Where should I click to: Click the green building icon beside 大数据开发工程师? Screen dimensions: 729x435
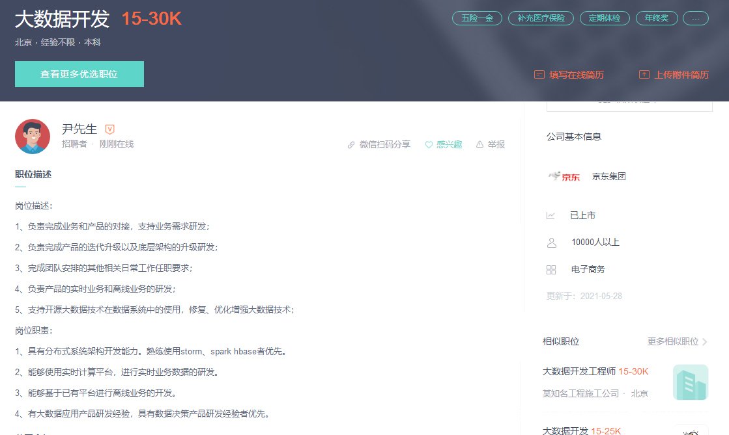pyautogui.click(x=691, y=382)
